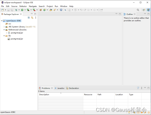The height and width of the screenshot is (115, 151).
Task: Switch to the Declaration tab
Action: (x=73, y=88)
